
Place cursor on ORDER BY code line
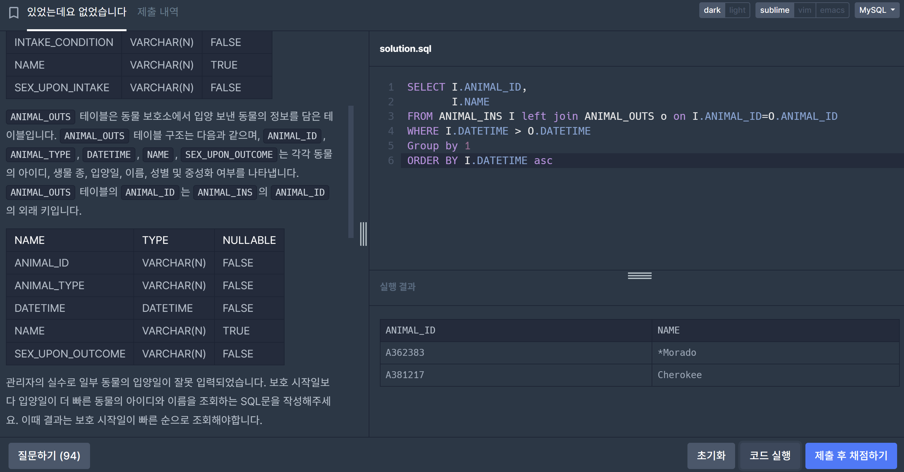pos(479,161)
